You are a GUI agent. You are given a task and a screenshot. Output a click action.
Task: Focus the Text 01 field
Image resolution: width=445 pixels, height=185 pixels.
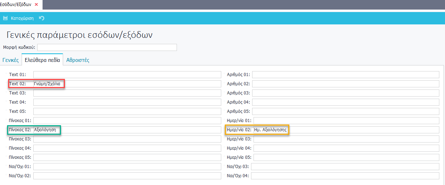pos(127,75)
